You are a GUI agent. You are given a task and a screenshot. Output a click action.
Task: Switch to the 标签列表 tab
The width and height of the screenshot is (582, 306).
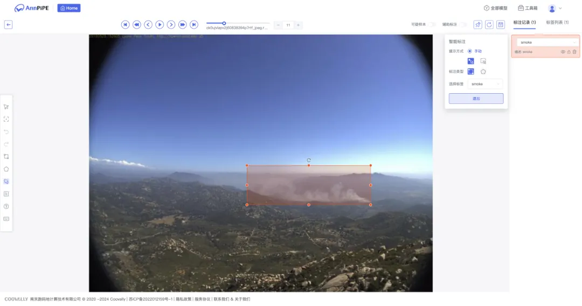pos(557,23)
